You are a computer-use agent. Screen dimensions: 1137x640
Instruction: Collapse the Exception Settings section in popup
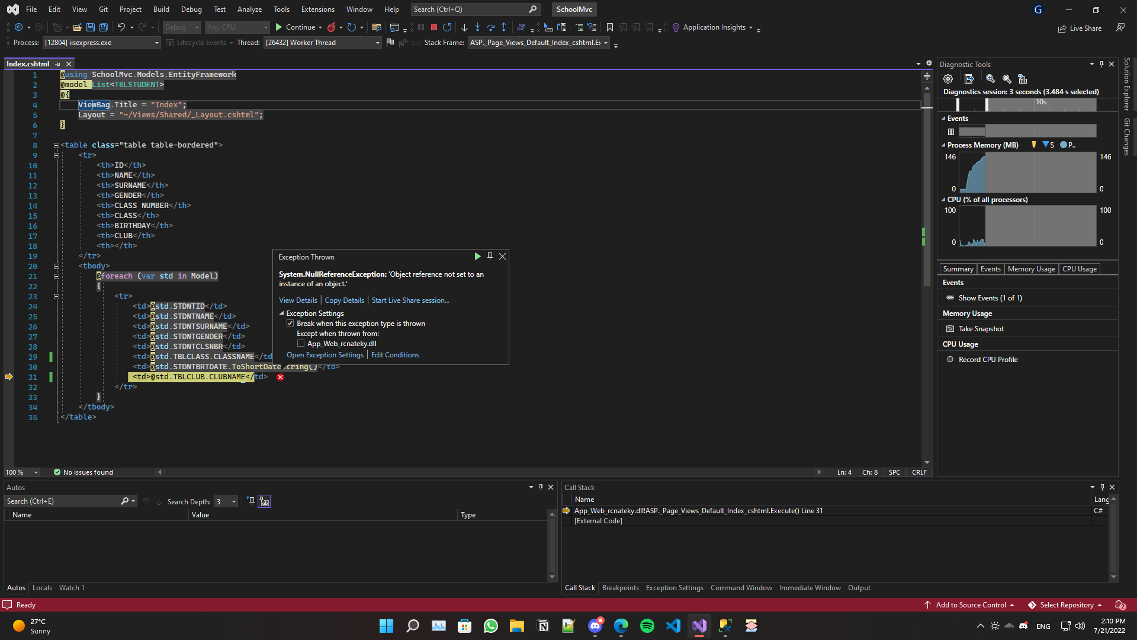tap(282, 313)
